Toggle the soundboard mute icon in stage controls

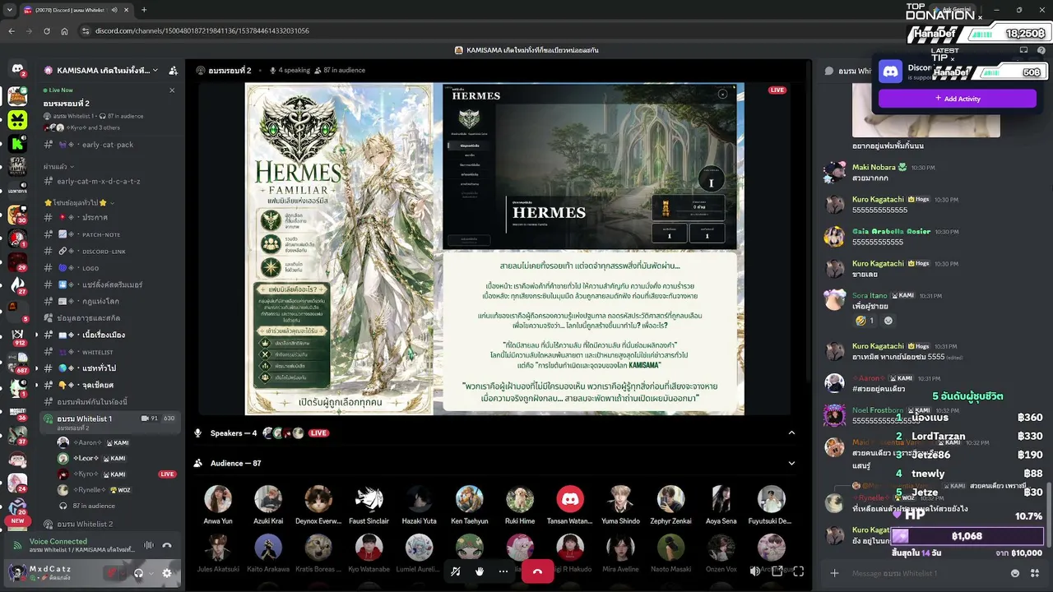455,571
